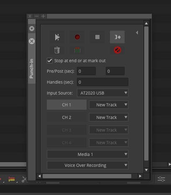Viewport: 171px width, 195px height.
Task: Open the CH 3 New Track dropdown
Action: pos(109,130)
